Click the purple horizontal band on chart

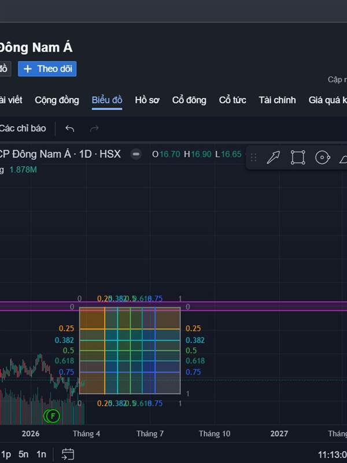click(x=231, y=306)
